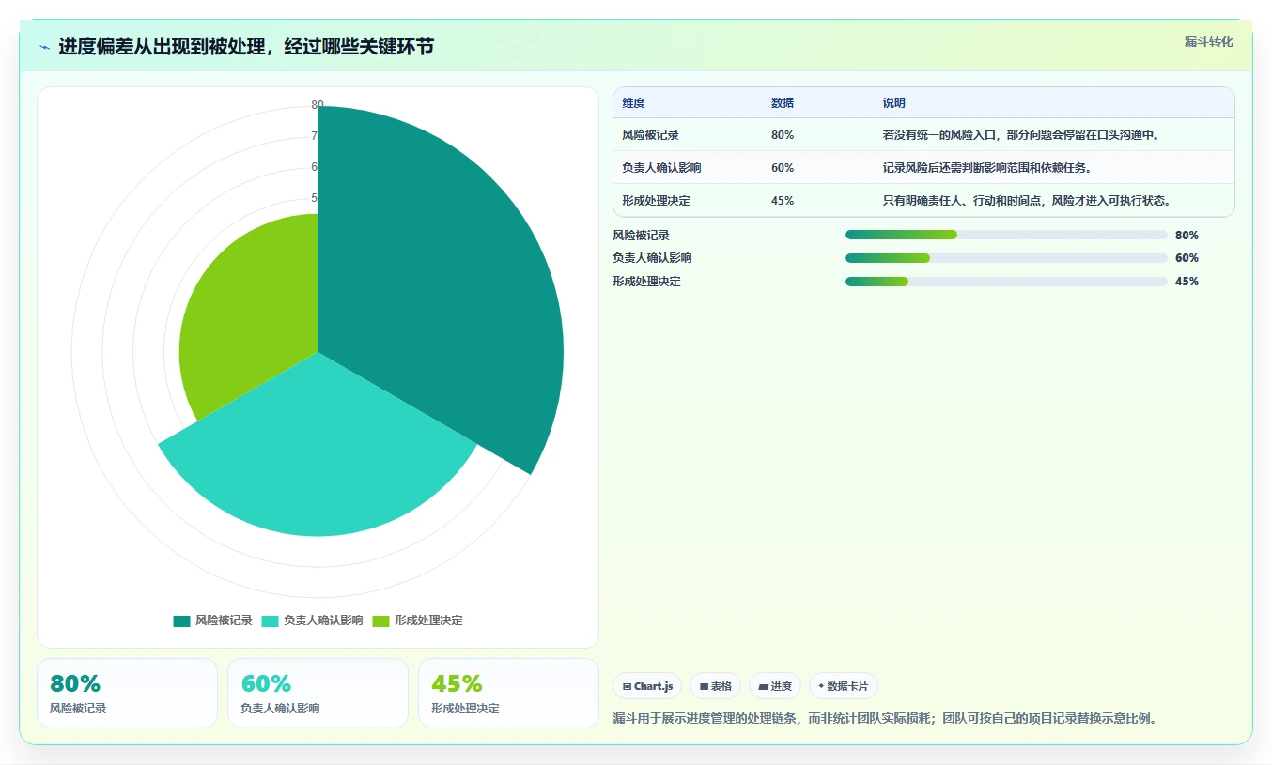Click the 45% value after the progress bar
Viewport: 1272px width, 765px height.
pyautogui.click(x=1187, y=282)
